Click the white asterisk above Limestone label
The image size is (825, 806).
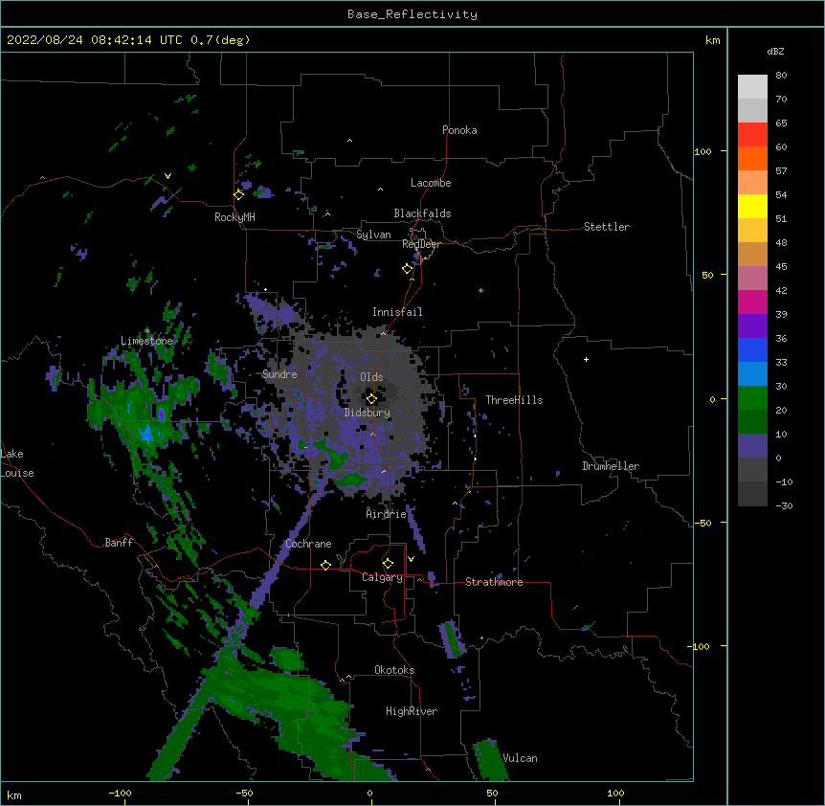[x=147, y=331]
